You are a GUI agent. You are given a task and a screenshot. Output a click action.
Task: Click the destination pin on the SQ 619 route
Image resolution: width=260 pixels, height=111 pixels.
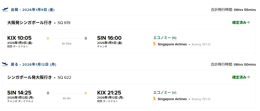click(x=86, y=39)
